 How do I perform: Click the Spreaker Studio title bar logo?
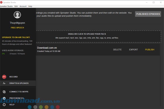(2, 2)
